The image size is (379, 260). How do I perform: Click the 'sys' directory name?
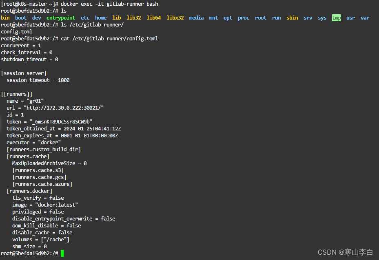tap(322, 18)
